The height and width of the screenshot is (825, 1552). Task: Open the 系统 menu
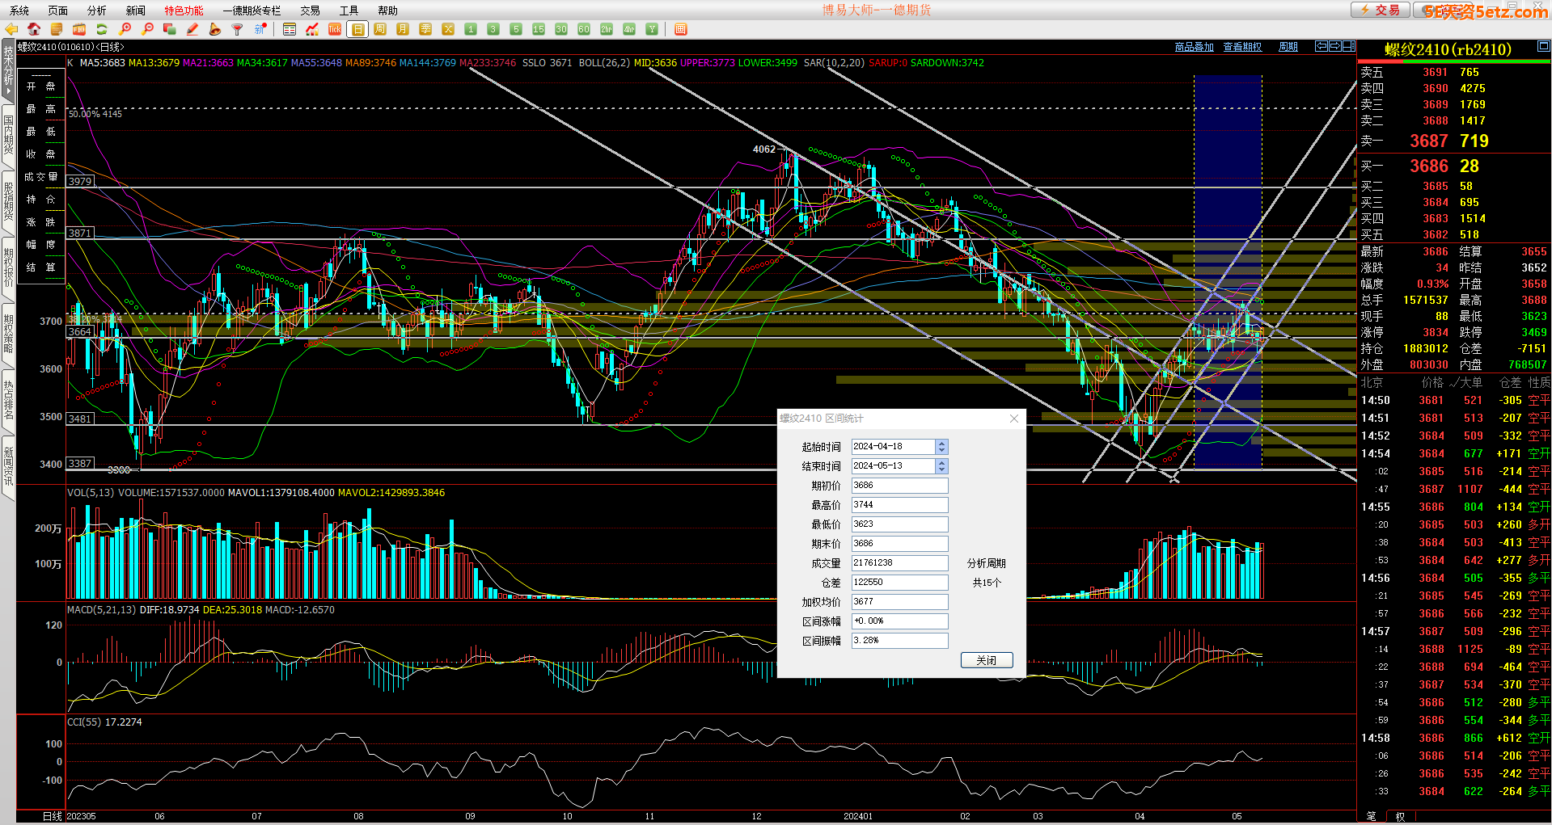tap(19, 11)
